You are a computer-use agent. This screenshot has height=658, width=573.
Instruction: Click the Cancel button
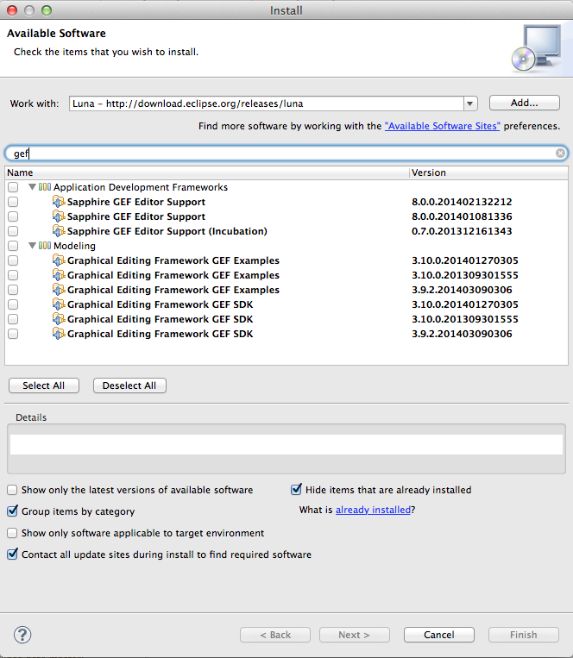point(439,635)
